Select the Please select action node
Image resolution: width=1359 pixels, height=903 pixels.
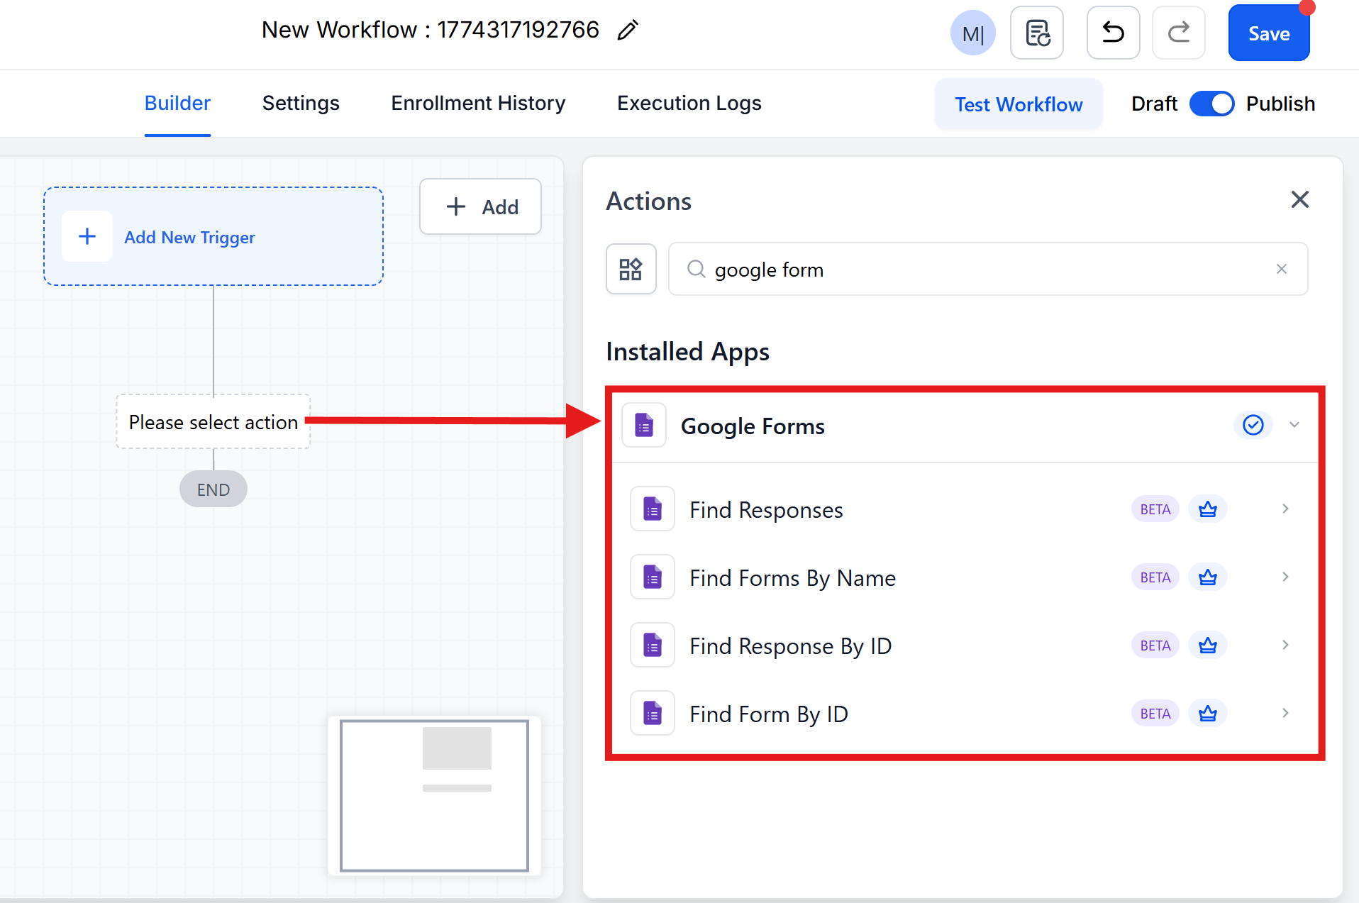tap(213, 422)
